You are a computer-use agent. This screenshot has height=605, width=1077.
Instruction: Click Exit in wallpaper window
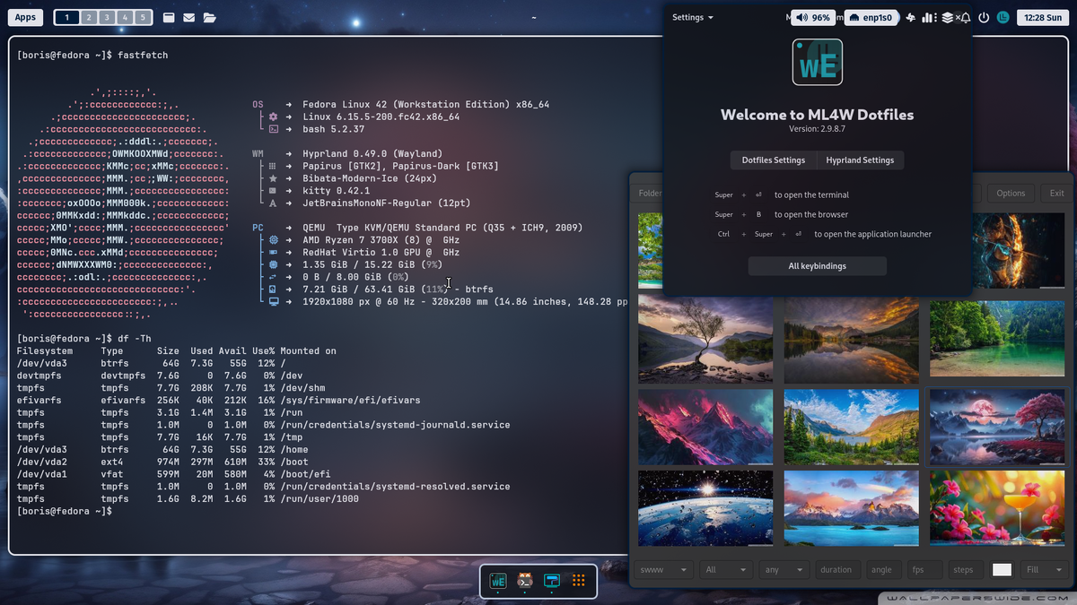(x=1057, y=193)
